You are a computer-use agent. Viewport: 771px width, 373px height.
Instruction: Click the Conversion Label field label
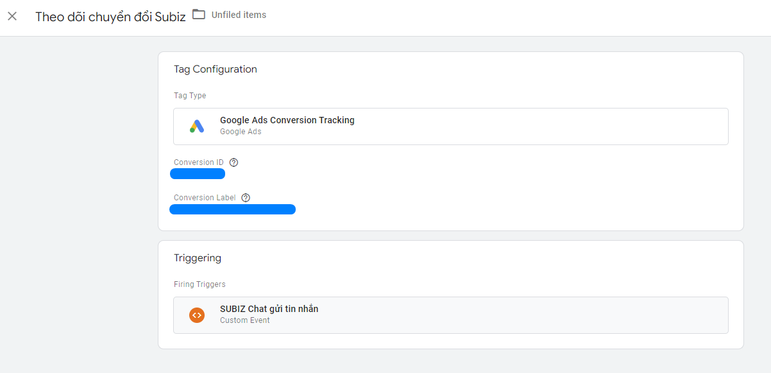[x=205, y=198]
